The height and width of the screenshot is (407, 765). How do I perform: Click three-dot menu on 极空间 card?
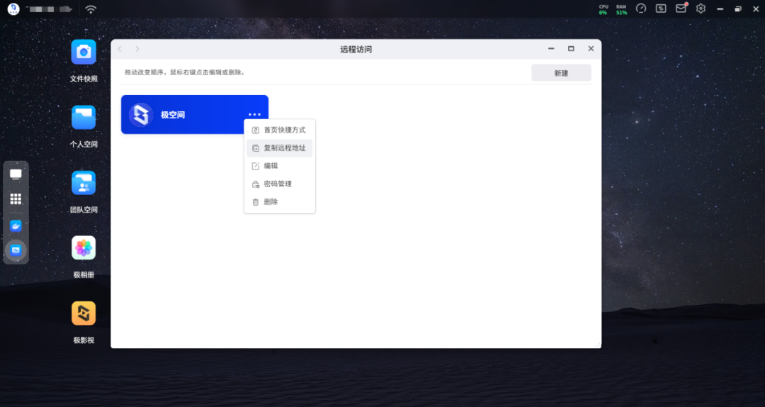255,114
